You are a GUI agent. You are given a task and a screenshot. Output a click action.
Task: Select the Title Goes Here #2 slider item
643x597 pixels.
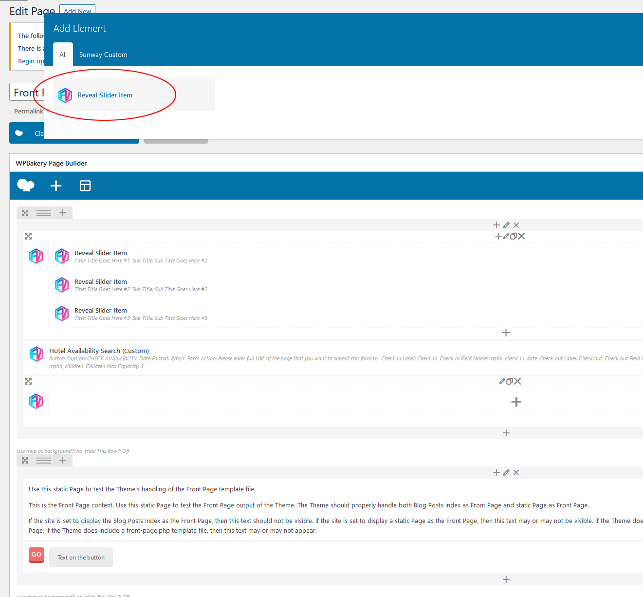tap(101, 285)
